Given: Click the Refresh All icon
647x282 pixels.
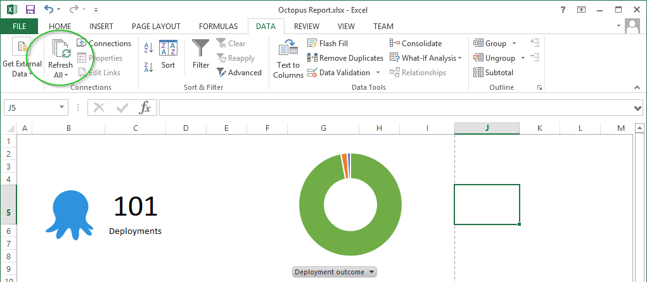Looking at the screenshot, I should click(61, 50).
